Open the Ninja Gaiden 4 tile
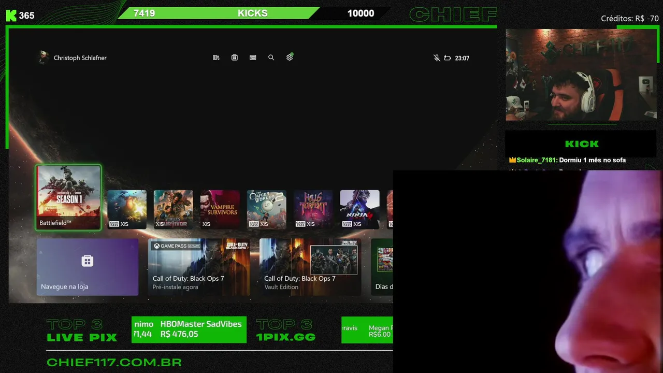 pos(360,209)
